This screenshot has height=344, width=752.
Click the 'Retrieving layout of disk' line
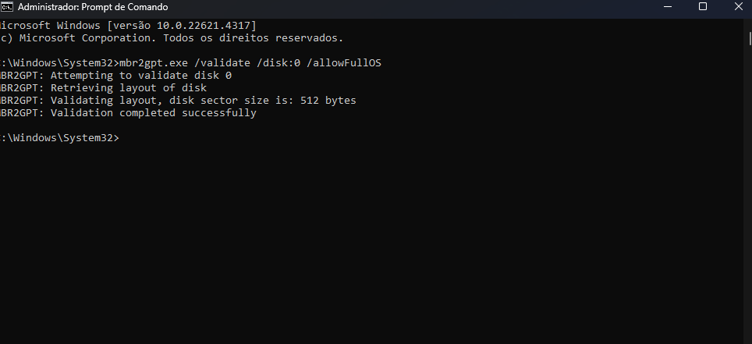pyautogui.click(x=129, y=88)
